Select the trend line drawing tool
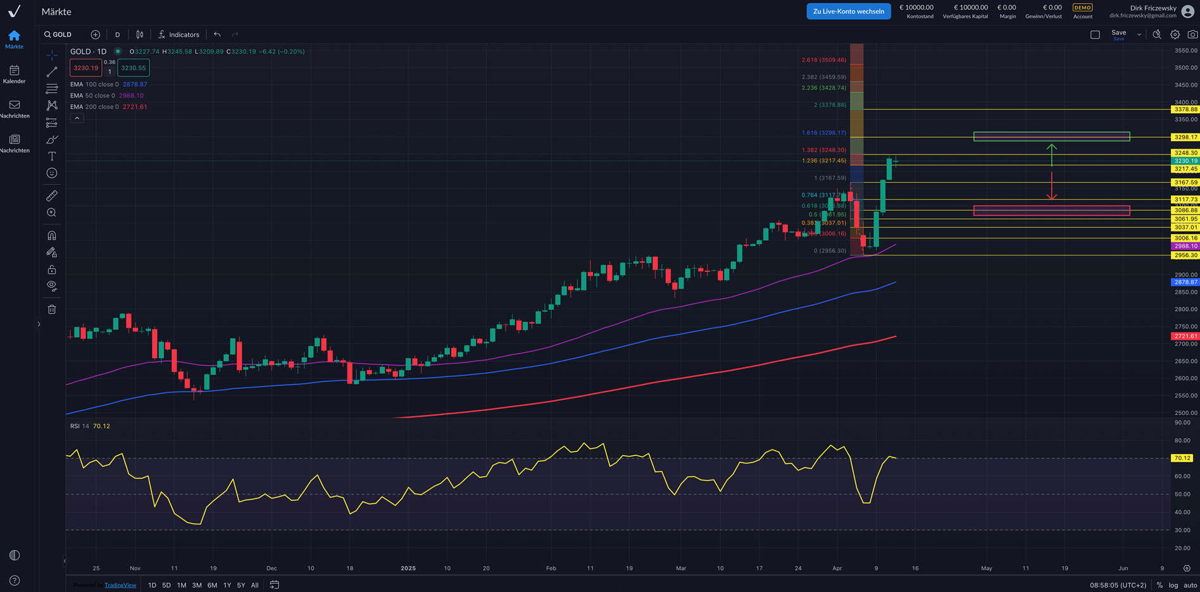1200x592 pixels. (52, 71)
